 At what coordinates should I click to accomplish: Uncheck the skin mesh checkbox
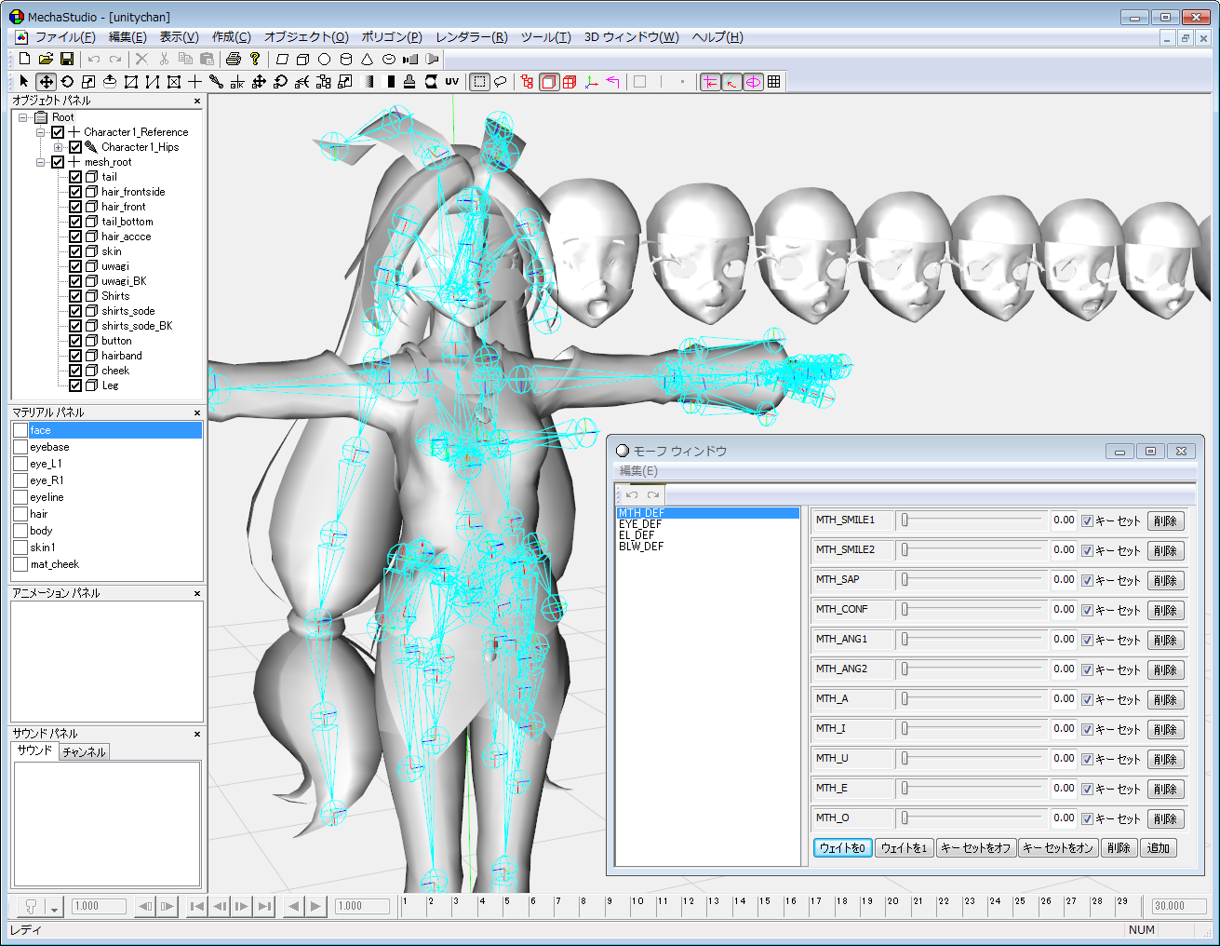click(75, 251)
